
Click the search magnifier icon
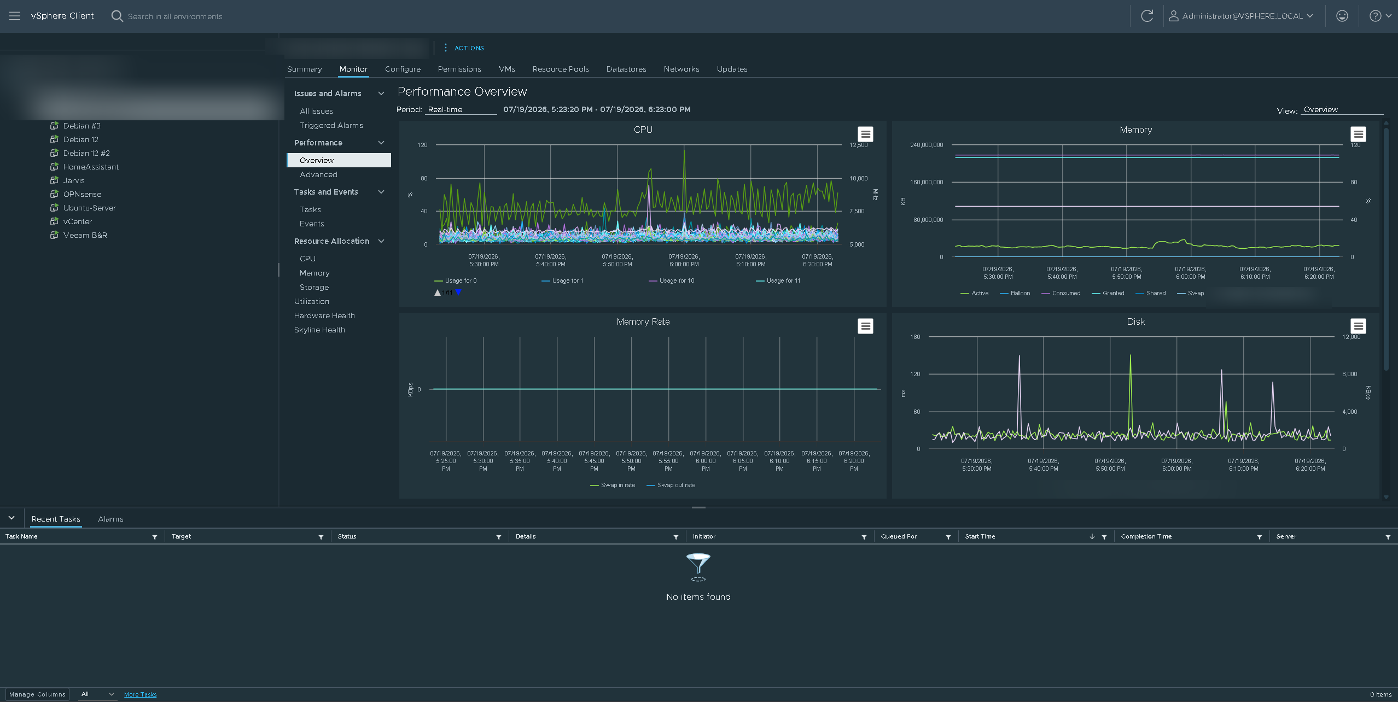[117, 16]
